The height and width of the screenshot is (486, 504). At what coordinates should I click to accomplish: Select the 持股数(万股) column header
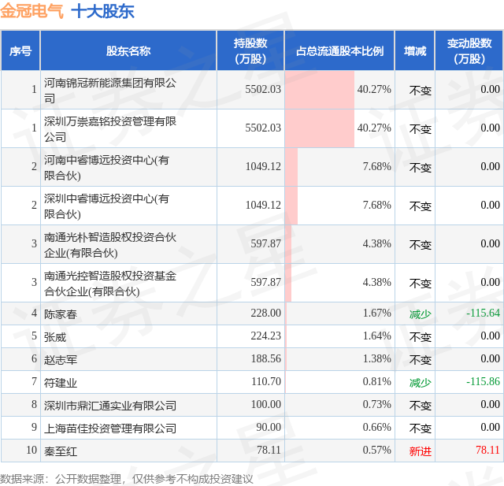pos(250,50)
